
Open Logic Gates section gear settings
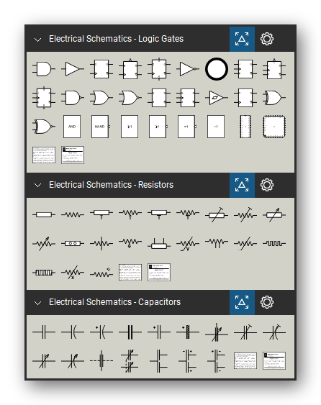[x=267, y=39]
